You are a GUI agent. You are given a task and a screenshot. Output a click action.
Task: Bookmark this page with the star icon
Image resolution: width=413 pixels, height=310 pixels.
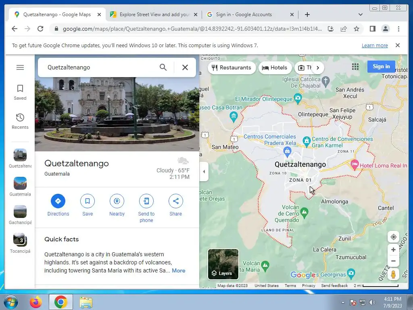click(x=357, y=29)
